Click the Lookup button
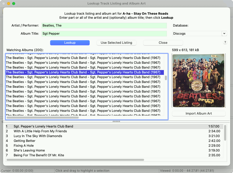Viewport: 233px width, 173px height. [x=70, y=42]
